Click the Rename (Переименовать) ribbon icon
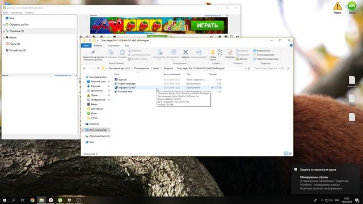The height and width of the screenshot is (204, 363). coord(199,52)
